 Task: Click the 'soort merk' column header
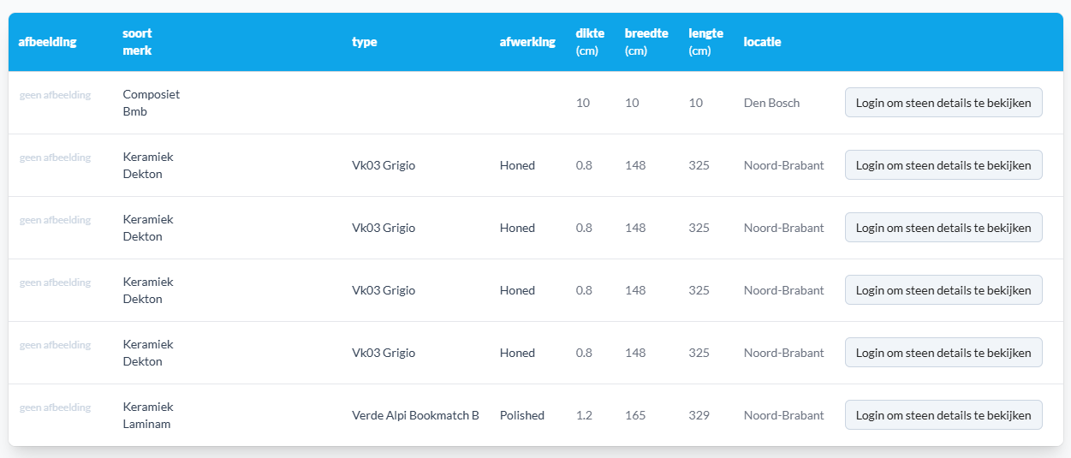click(137, 42)
